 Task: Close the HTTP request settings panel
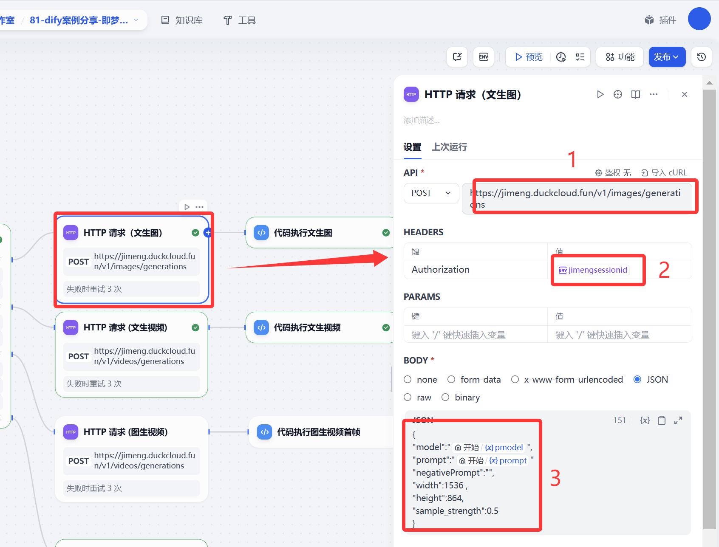pyautogui.click(x=685, y=94)
